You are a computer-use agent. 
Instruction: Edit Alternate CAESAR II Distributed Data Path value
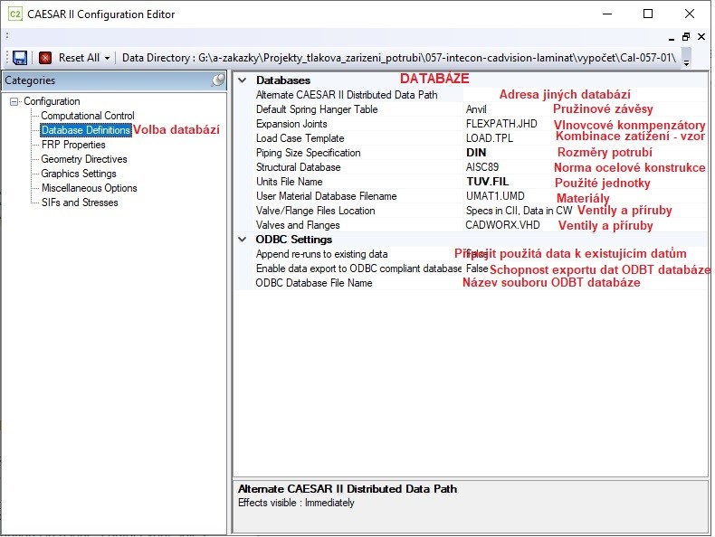pos(586,95)
